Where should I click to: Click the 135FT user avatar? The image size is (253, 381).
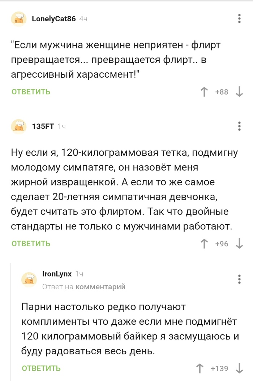(x=19, y=126)
